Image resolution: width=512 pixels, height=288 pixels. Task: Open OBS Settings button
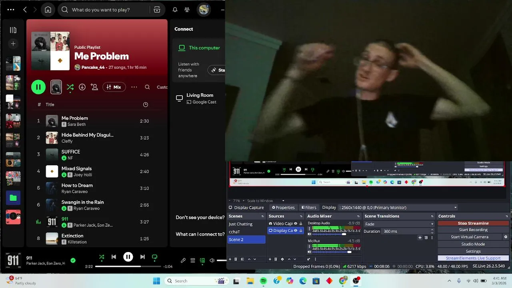pos(473,251)
